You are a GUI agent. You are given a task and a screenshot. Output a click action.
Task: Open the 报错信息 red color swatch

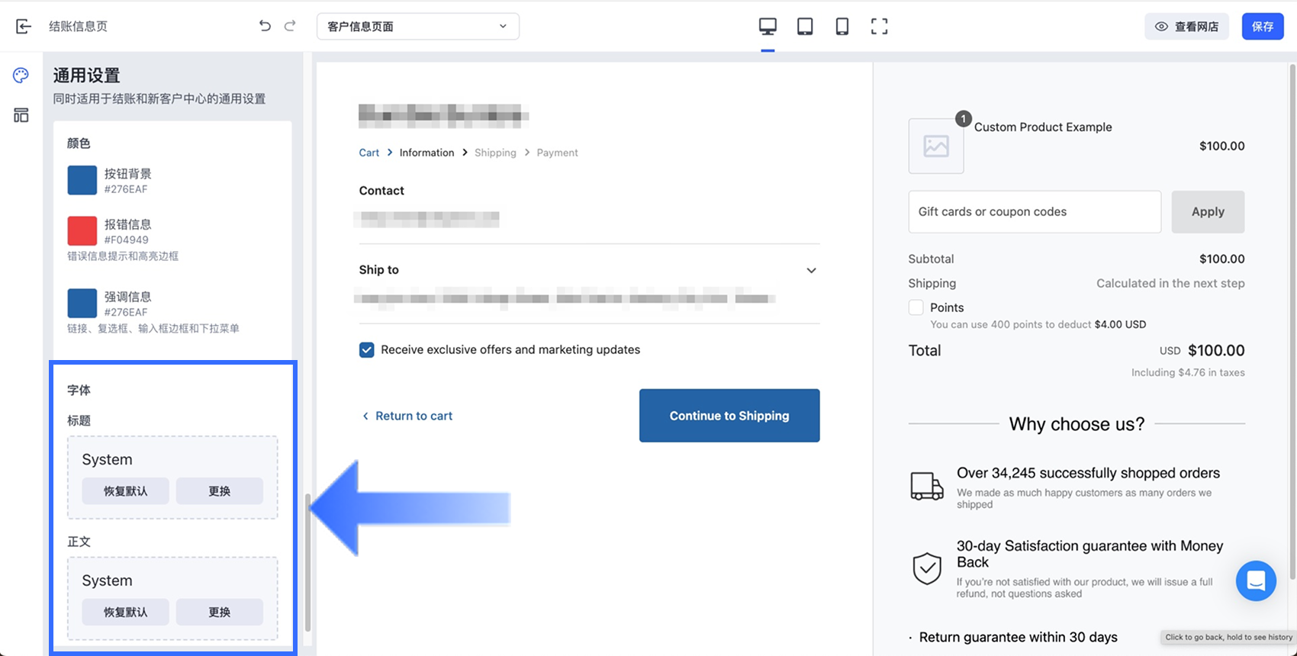82,231
